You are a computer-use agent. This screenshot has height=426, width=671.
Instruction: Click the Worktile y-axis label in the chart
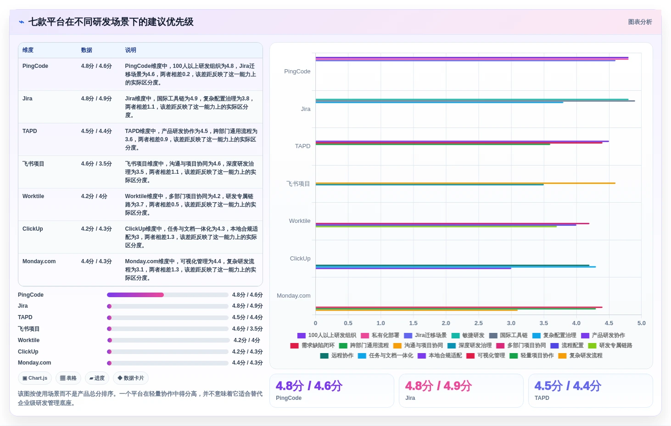click(x=300, y=221)
